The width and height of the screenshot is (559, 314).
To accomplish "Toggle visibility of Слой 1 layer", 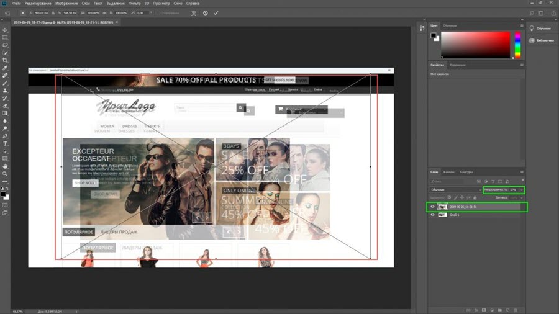I will tap(432, 215).
